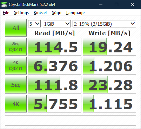Open the Kinézet menu
Screen dimensions: 141x129
pos(40,13)
